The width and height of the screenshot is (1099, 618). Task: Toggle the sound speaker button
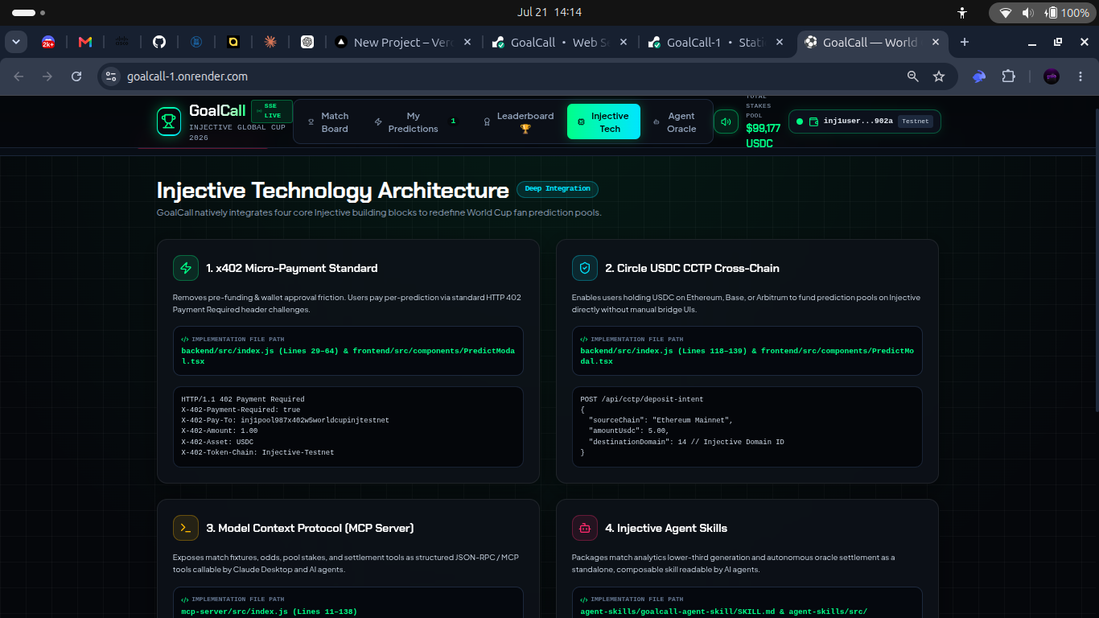click(x=726, y=122)
